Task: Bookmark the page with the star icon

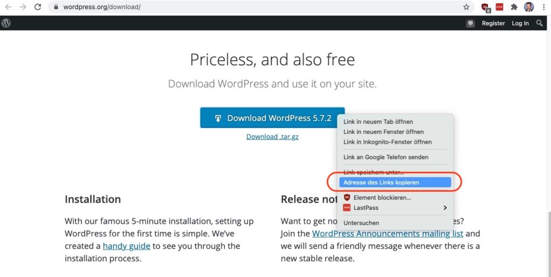Action: (467, 7)
